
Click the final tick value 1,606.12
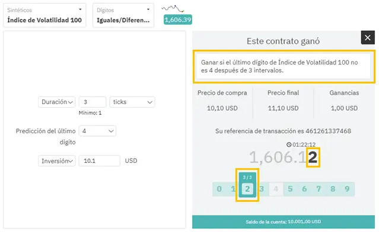pyautogui.click(x=284, y=157)
